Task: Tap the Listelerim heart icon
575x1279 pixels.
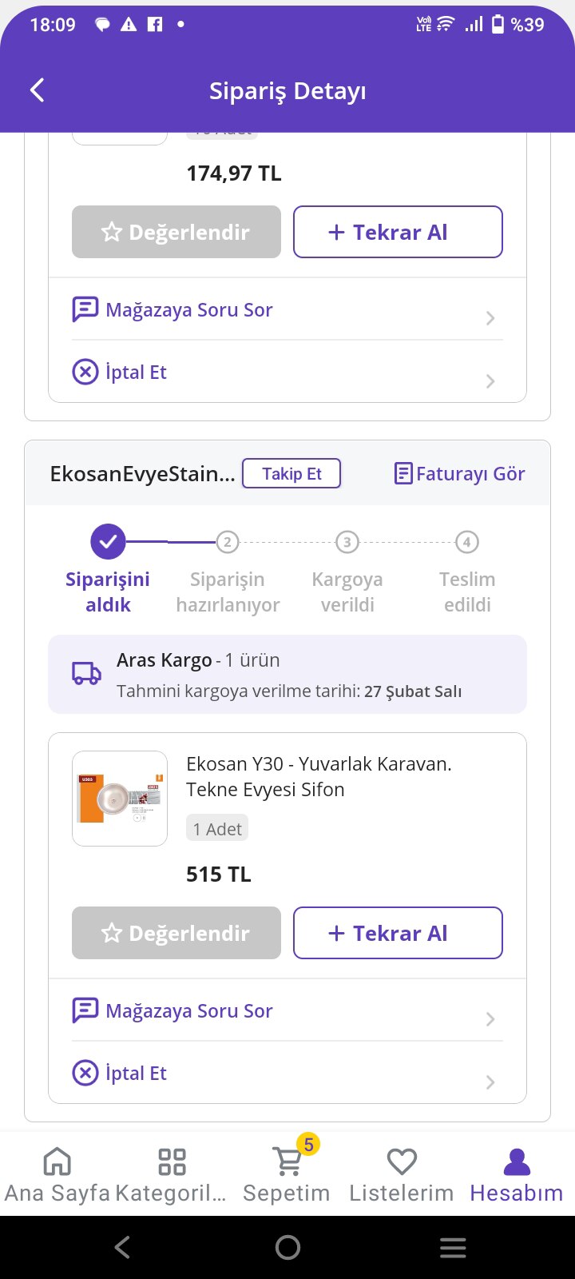Action: pos(402,1161)
